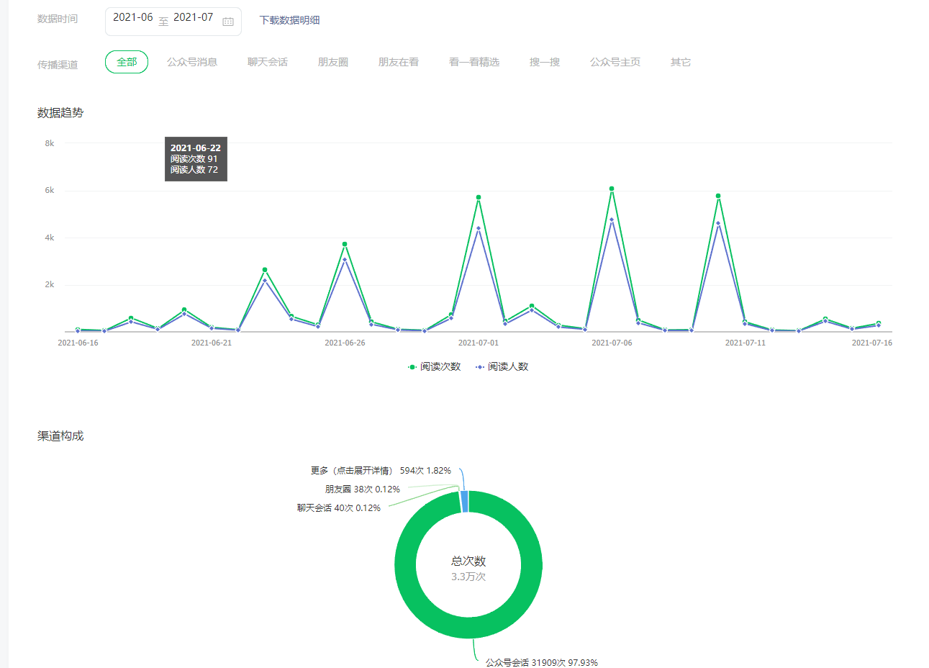Click the calendar icon in date range
Image resolution: width=929 pixels, height=668 pixels.
pos(228,22)
